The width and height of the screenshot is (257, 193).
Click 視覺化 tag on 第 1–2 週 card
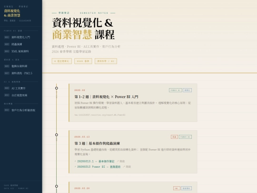tap(187, 90)
